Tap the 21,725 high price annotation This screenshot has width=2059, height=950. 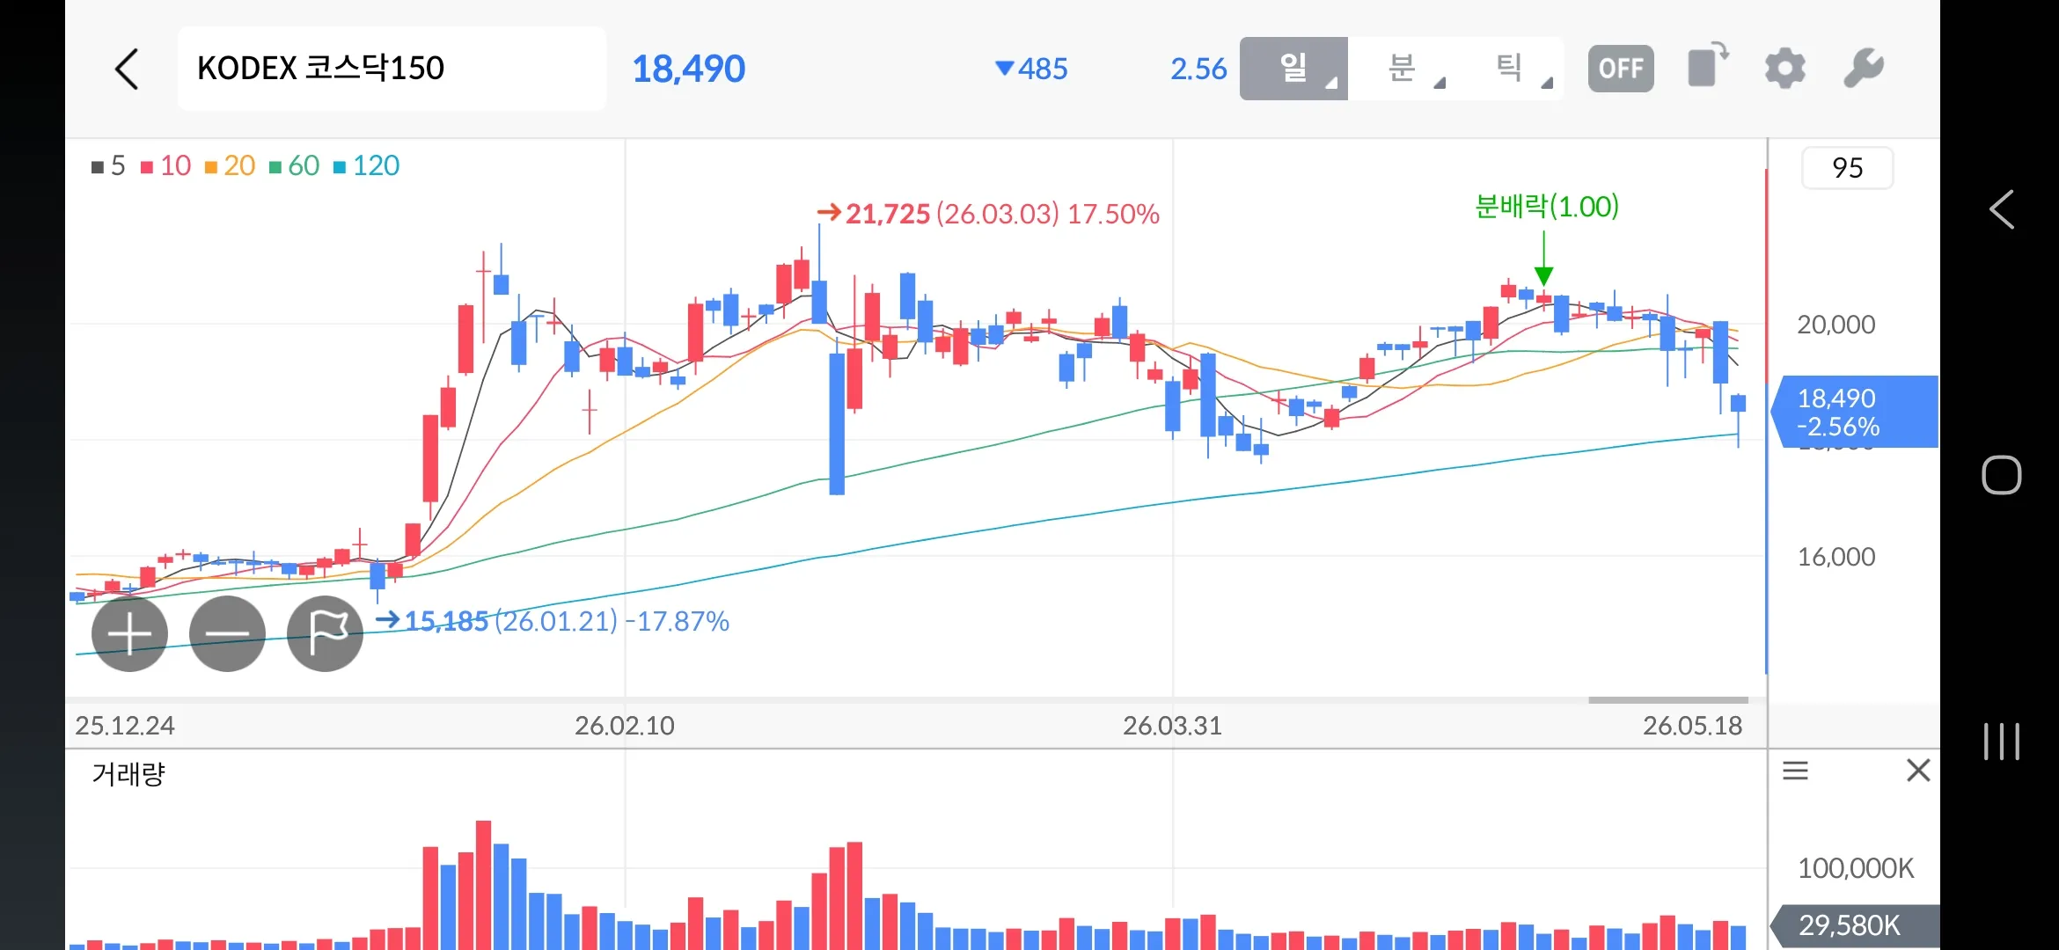(987, 214)
